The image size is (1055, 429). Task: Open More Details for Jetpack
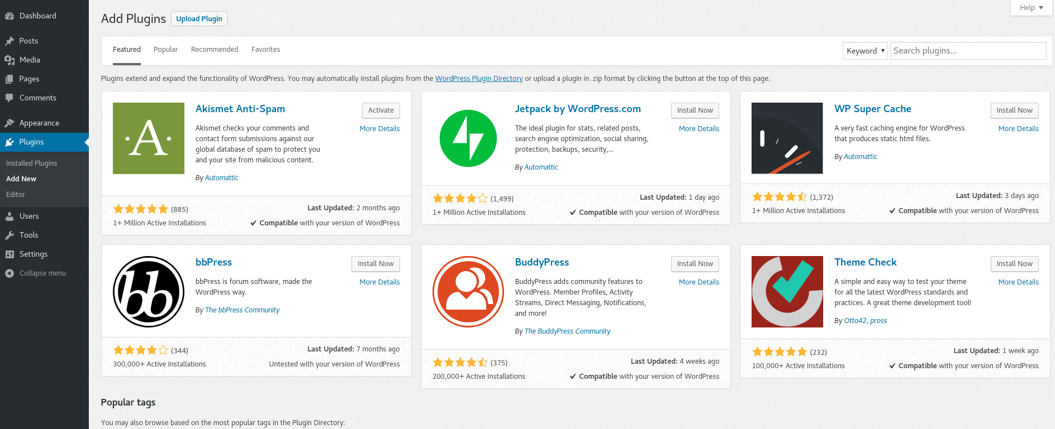pos(699,129)
